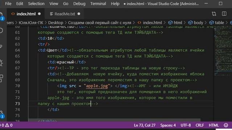Click feedback smiley in status bar
Viewport: 232px width, 130px height.
(x=226, y=125)
